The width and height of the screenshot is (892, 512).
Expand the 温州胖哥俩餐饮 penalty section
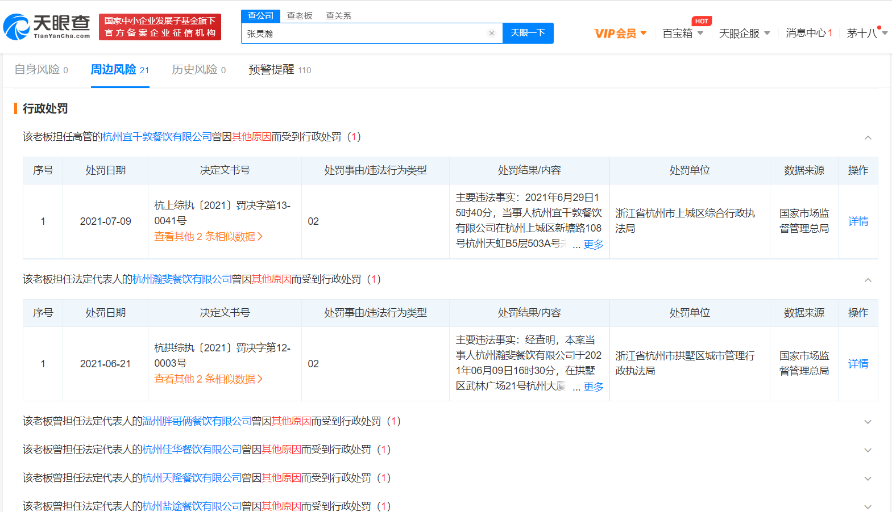click(x=868, y=422)
